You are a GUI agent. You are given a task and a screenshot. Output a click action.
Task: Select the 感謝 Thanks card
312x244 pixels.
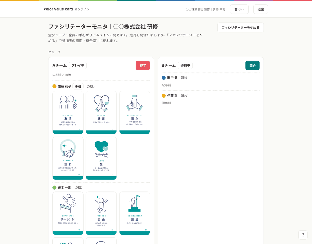click(x=101, y=113)
